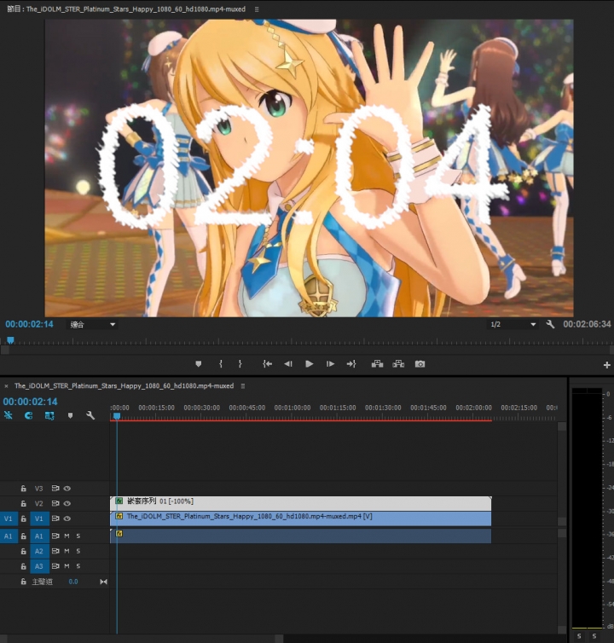Click timeline blue playhead handle
Screen dimensions: 614x643
point(117,416)
